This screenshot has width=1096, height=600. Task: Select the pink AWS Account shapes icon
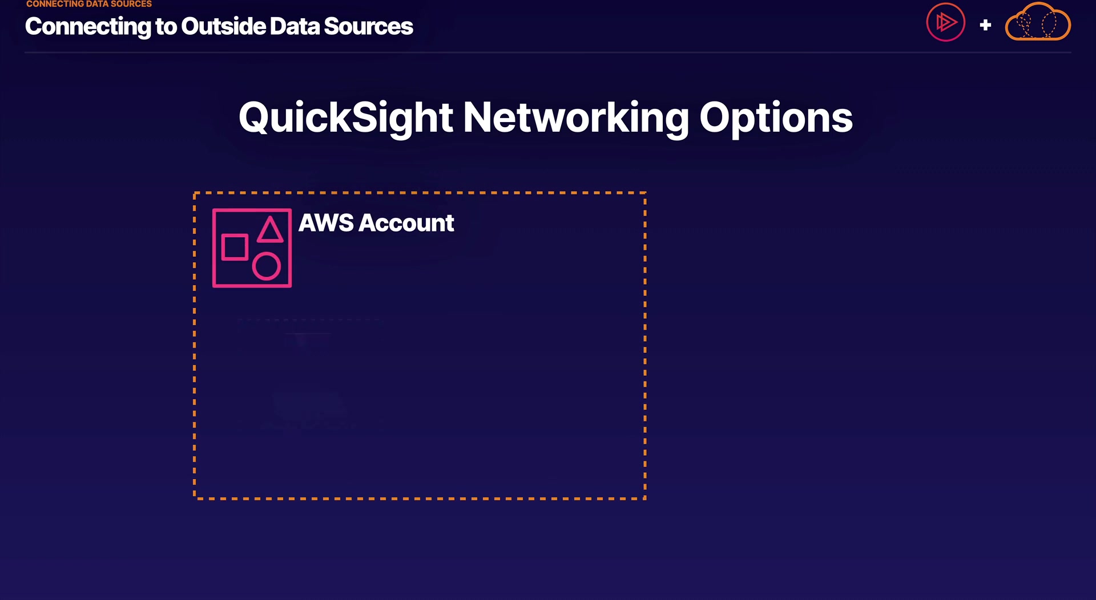(252, 248)
